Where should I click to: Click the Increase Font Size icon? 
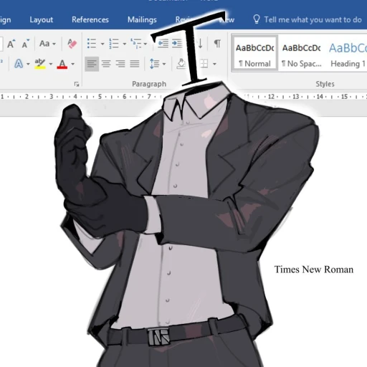[11, 44]
